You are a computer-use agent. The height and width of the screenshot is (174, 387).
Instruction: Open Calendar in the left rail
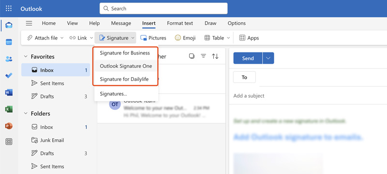[9, 42]
